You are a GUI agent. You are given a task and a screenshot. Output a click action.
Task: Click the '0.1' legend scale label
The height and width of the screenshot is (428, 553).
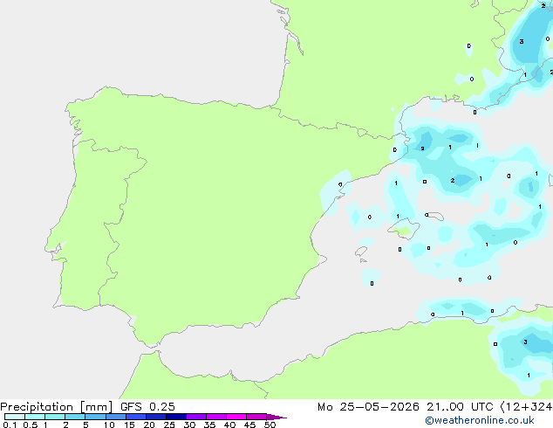pyautogui.click(x=10, y=425)
